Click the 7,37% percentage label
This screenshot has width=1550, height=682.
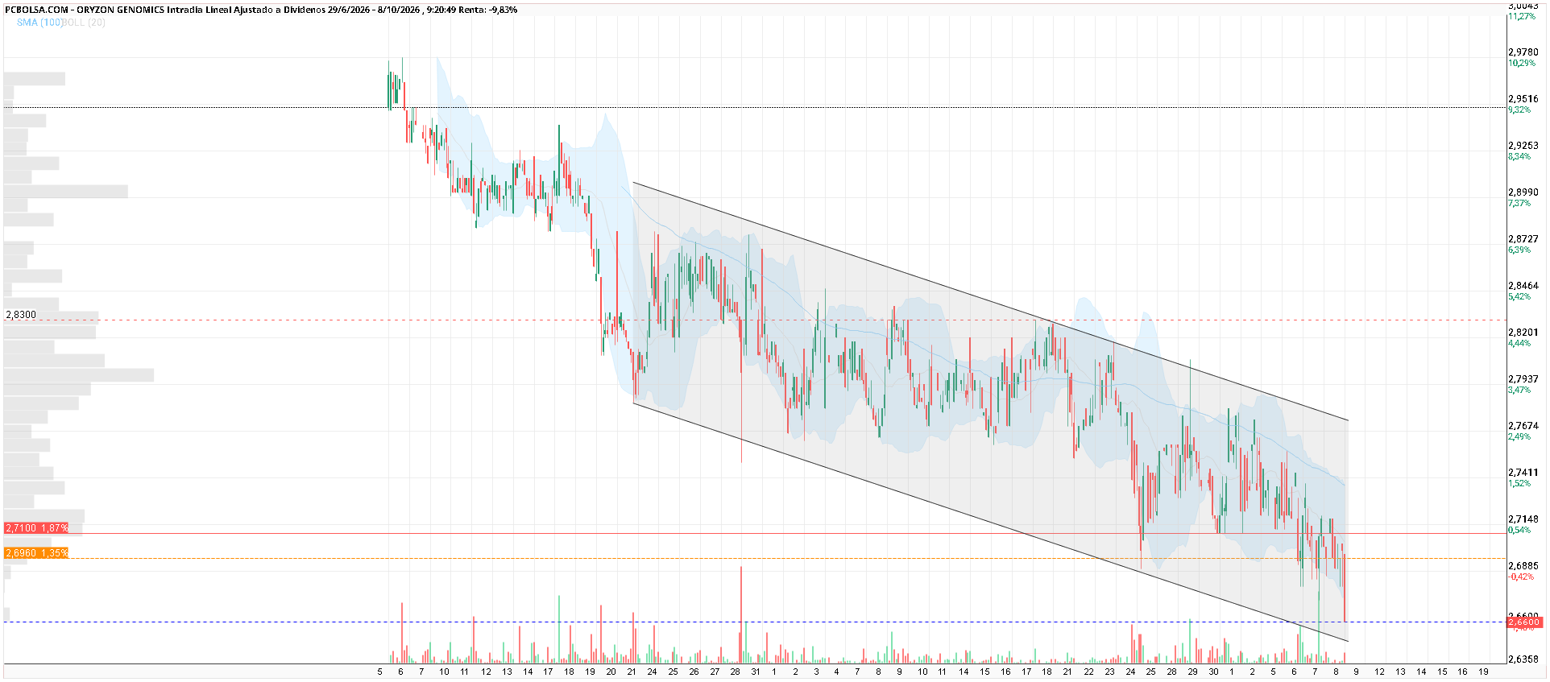tap(1519, 203)
